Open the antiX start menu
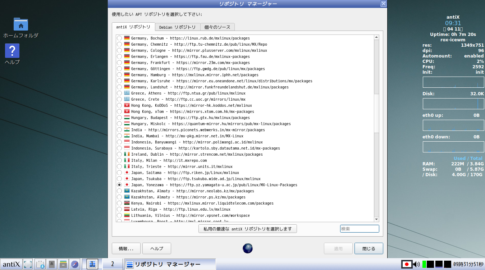 [11, 264]
